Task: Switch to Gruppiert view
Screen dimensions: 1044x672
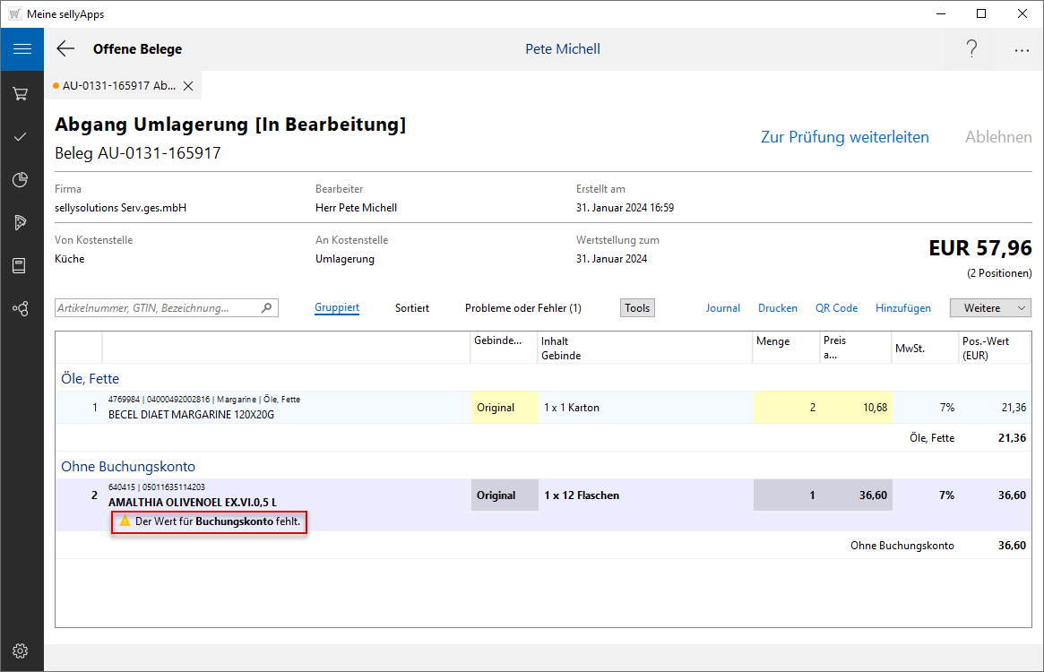Action: coord(337,308)
